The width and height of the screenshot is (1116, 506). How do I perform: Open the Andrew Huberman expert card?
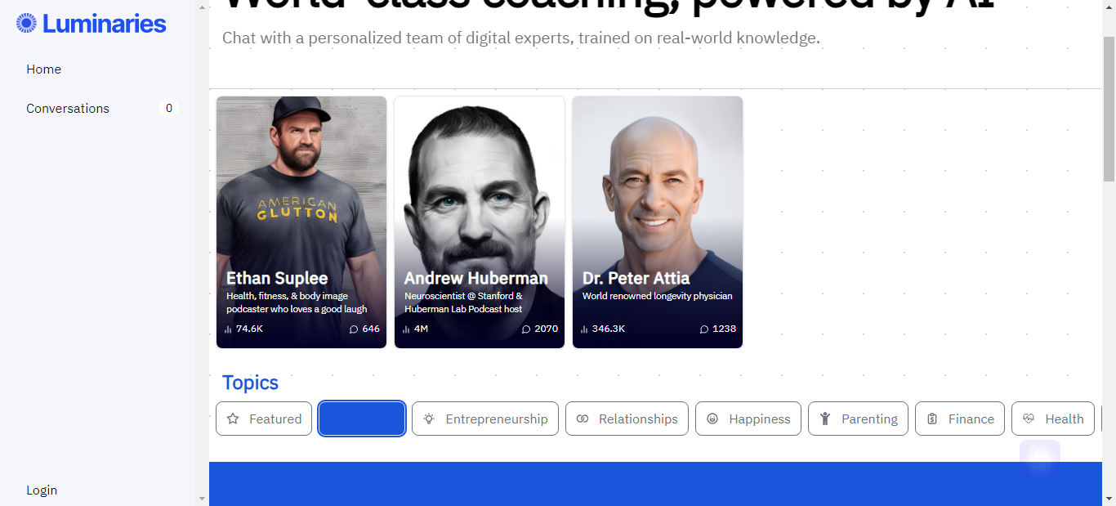480,222
